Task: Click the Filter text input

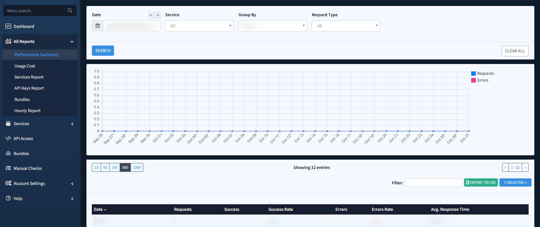Action: tap(433, 183)
